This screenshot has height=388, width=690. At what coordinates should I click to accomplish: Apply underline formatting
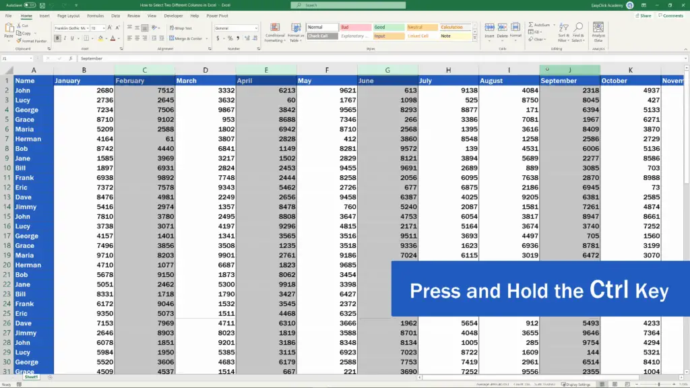[x=71, y=38]
